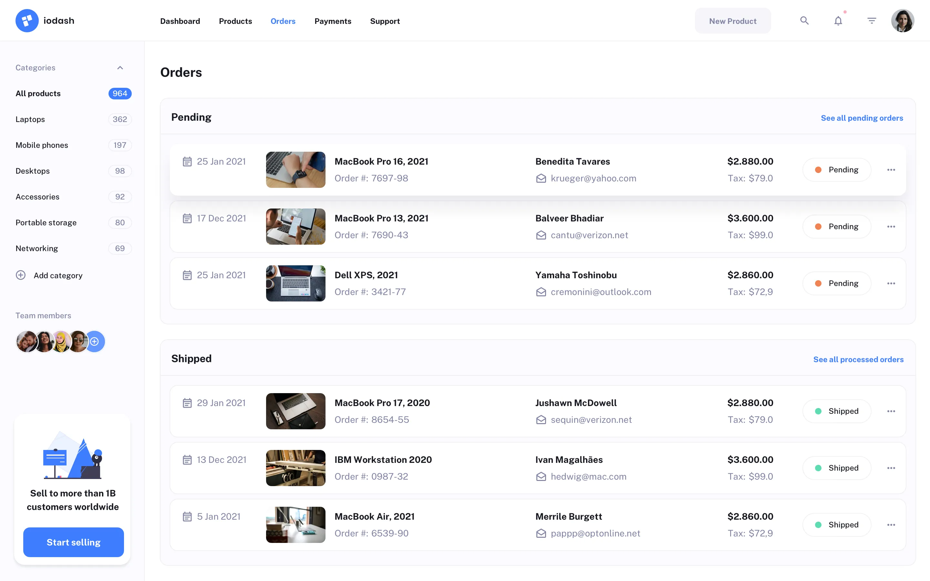The image size is (930, 581).
Task: Collapse the Categories section chevron
Action: point(120,68)
